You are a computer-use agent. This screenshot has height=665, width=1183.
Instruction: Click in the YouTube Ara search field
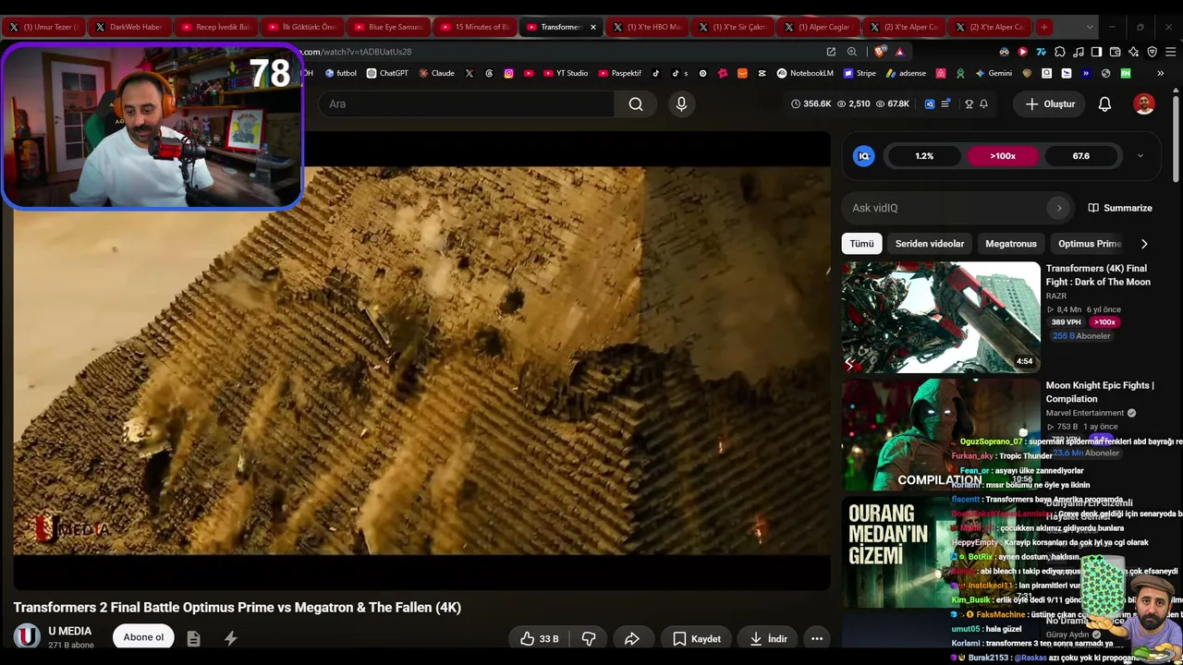(466, 104)
